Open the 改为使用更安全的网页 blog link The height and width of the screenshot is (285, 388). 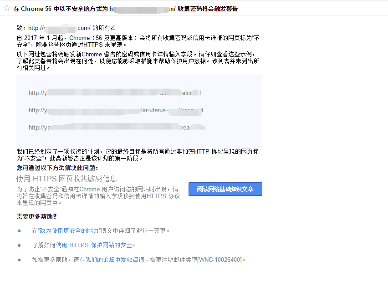69,230
